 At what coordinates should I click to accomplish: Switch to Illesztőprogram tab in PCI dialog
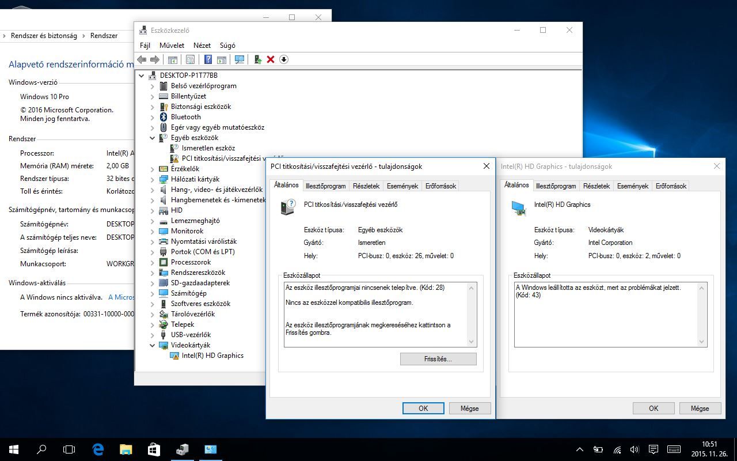pos(326,186)
